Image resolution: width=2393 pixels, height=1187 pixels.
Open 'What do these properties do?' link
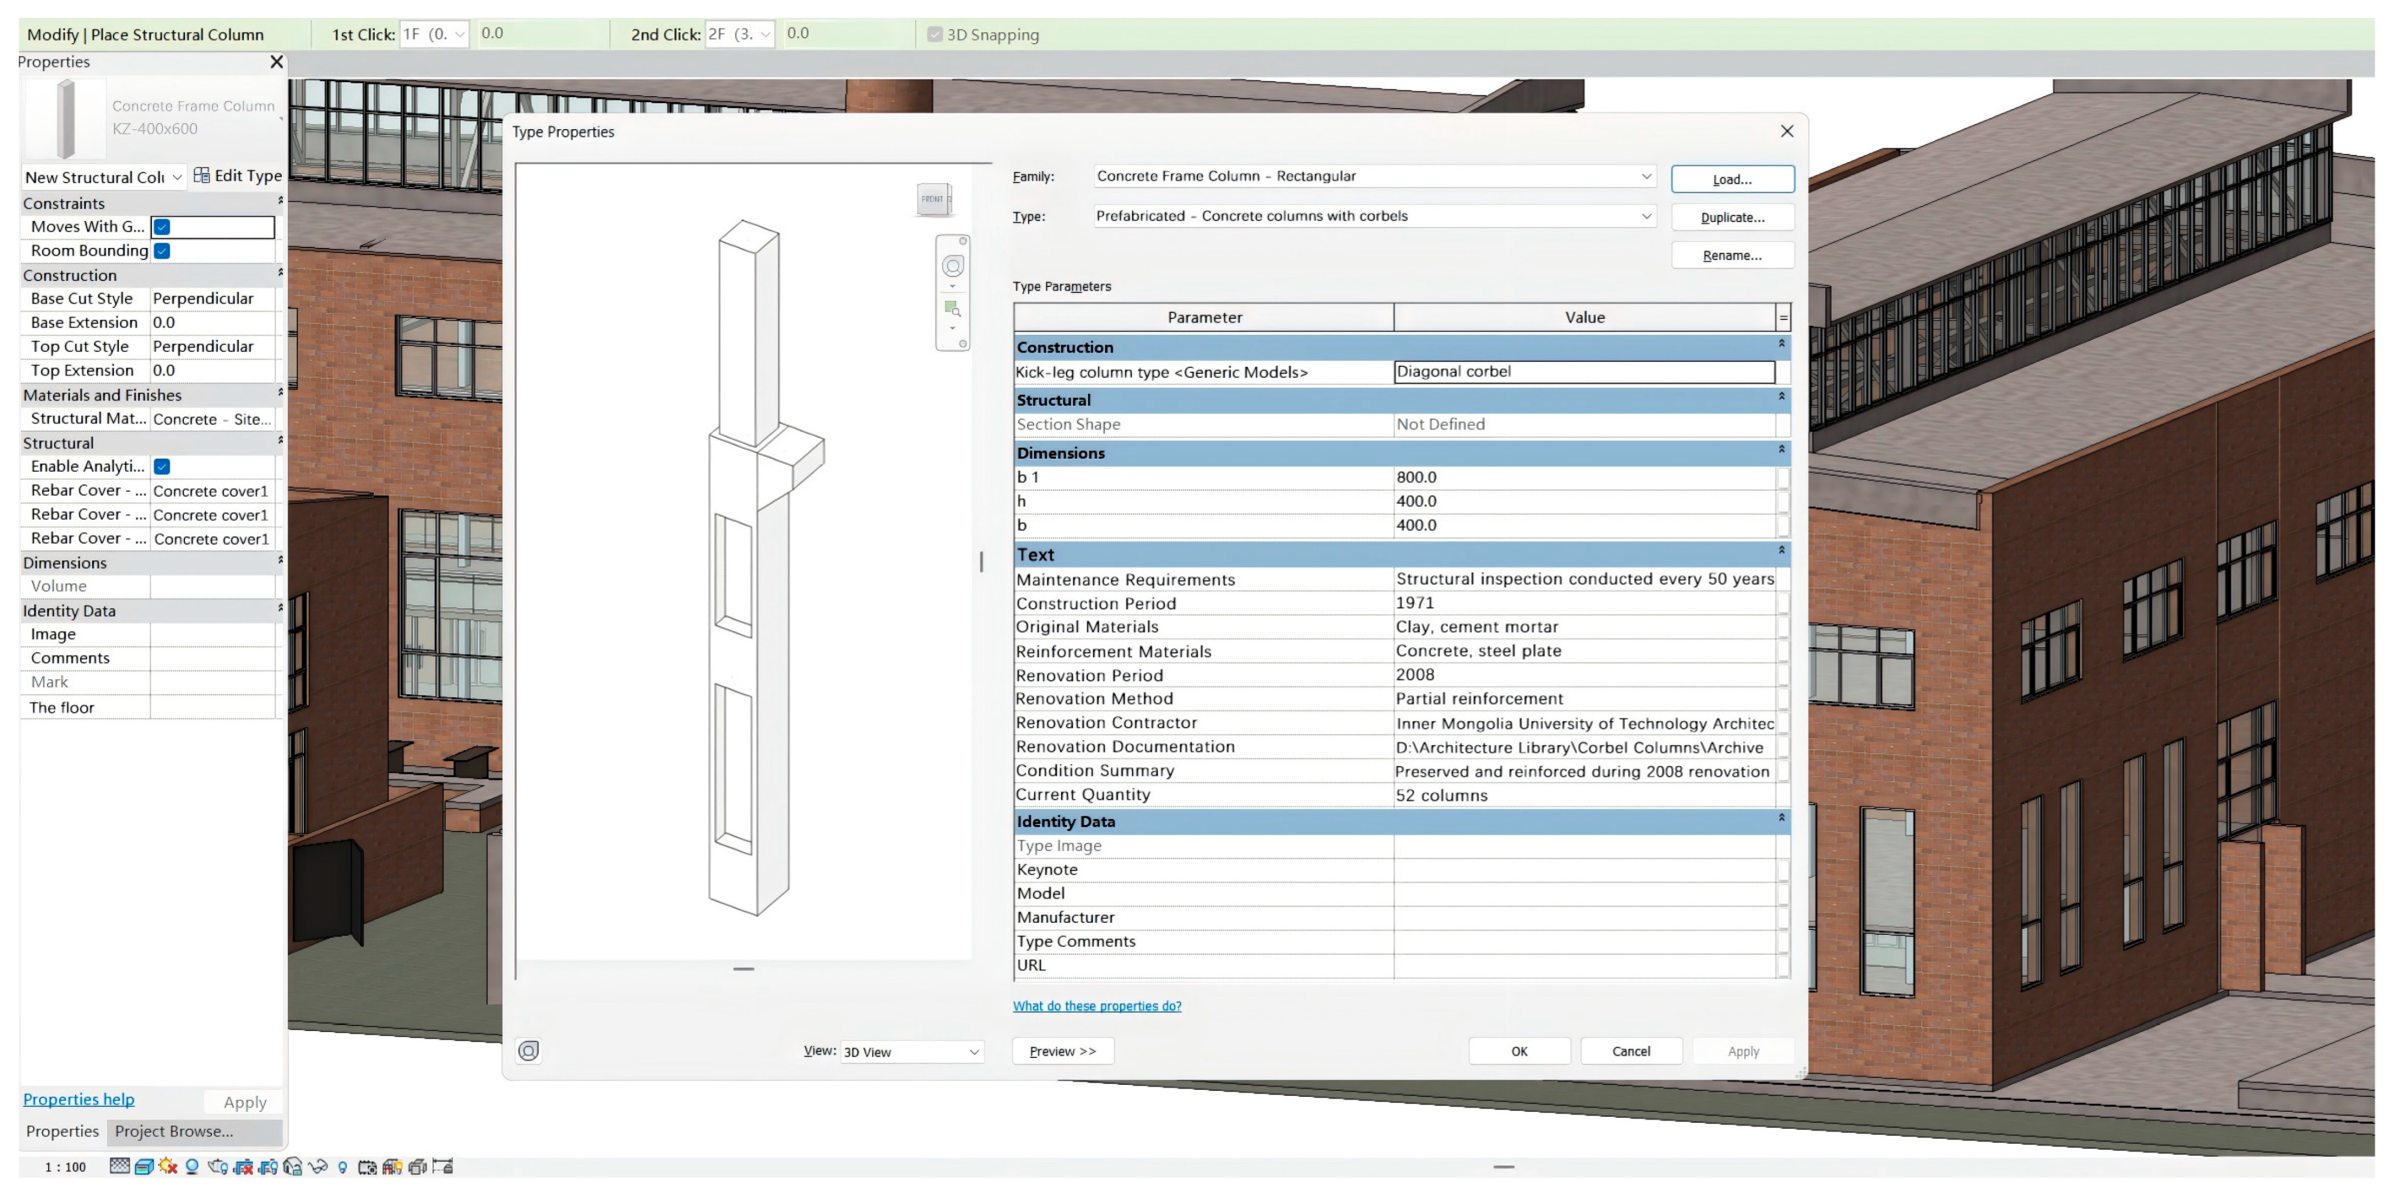1096,1006
